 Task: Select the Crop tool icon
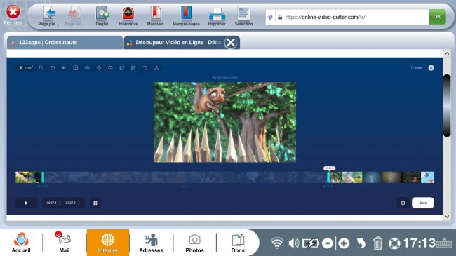tap(41, 68)
